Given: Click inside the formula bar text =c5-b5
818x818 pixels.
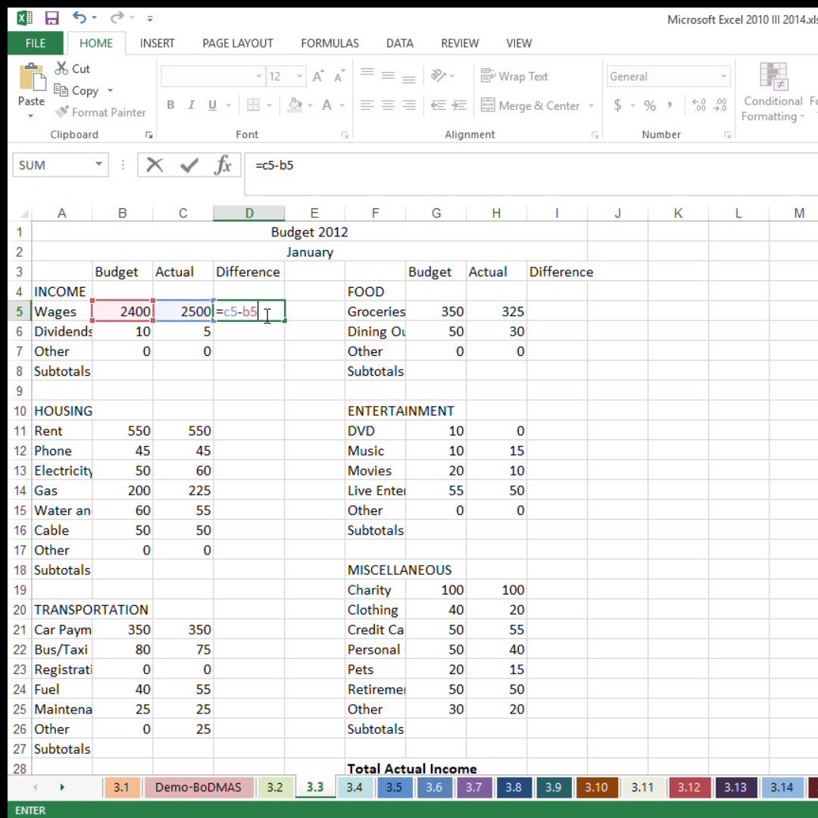Looking at the screenshot, I should click(274, 165).
